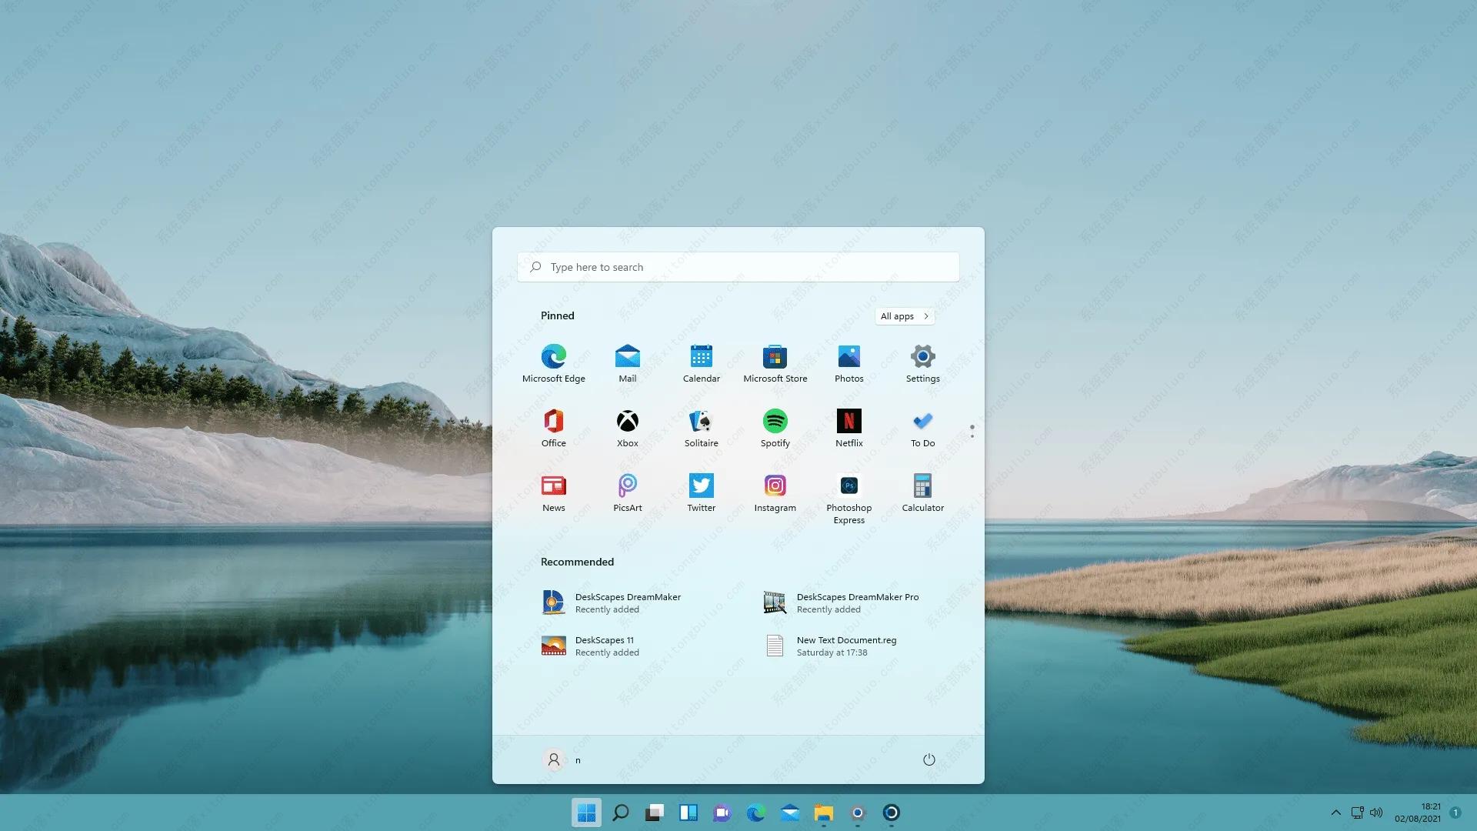Image resolution: width=1477 pixels, height=831 pixels.
Task: Click the Power button
Action: click(929, 760)
